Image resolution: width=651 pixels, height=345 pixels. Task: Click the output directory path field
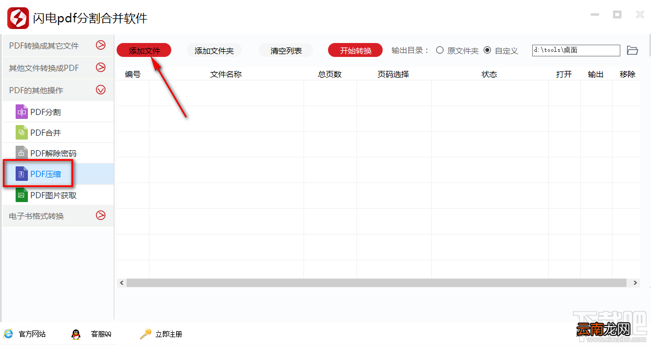(x=576, y=50)
